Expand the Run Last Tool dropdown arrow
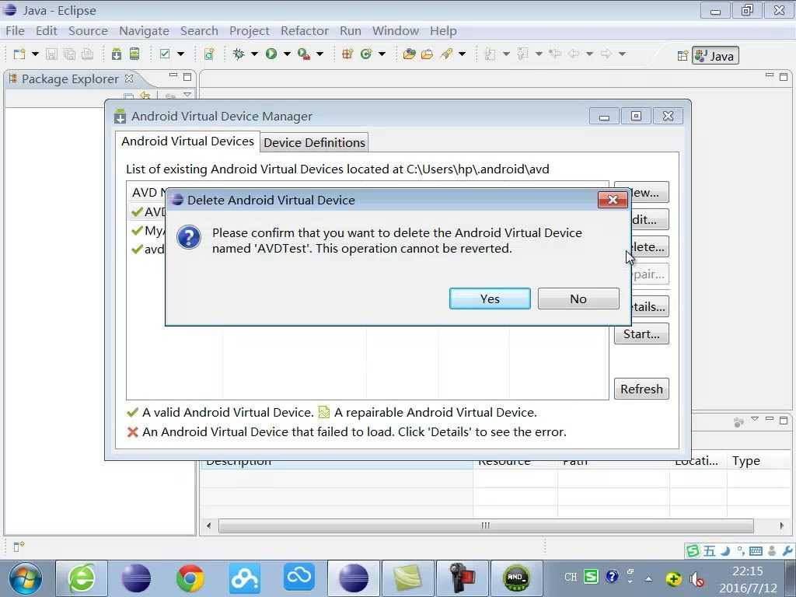 tap(319, 54)
